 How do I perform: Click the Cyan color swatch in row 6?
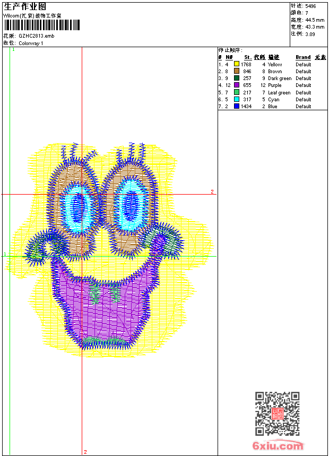click(237, 99)
